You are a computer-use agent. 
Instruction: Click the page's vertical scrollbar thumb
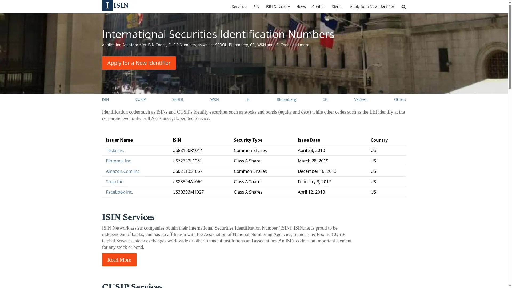pos(510,46)
